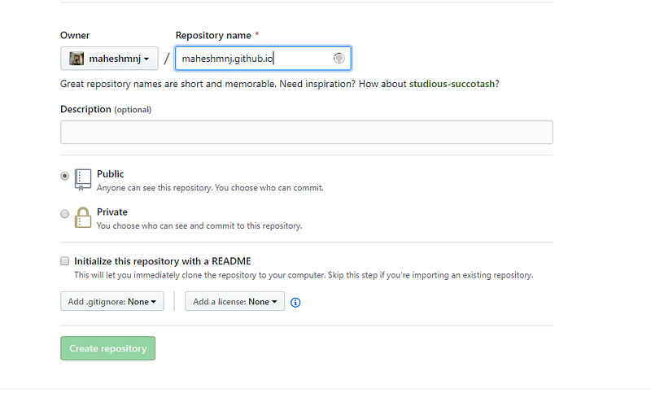Image resolution: width=651 pixels, height=415 pixels.
Task: Click the license info icon
Action: point(295,303)
